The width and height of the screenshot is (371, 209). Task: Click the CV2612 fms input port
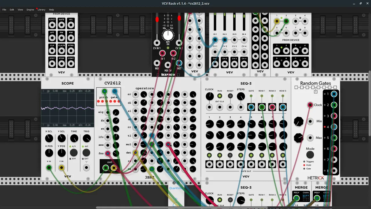pos(108,153)
